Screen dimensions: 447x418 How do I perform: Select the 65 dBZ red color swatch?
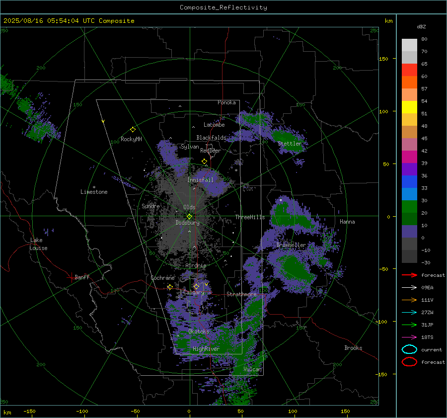409,70
